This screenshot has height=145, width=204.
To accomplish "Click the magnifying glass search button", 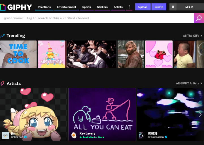I will coord(199,18).
